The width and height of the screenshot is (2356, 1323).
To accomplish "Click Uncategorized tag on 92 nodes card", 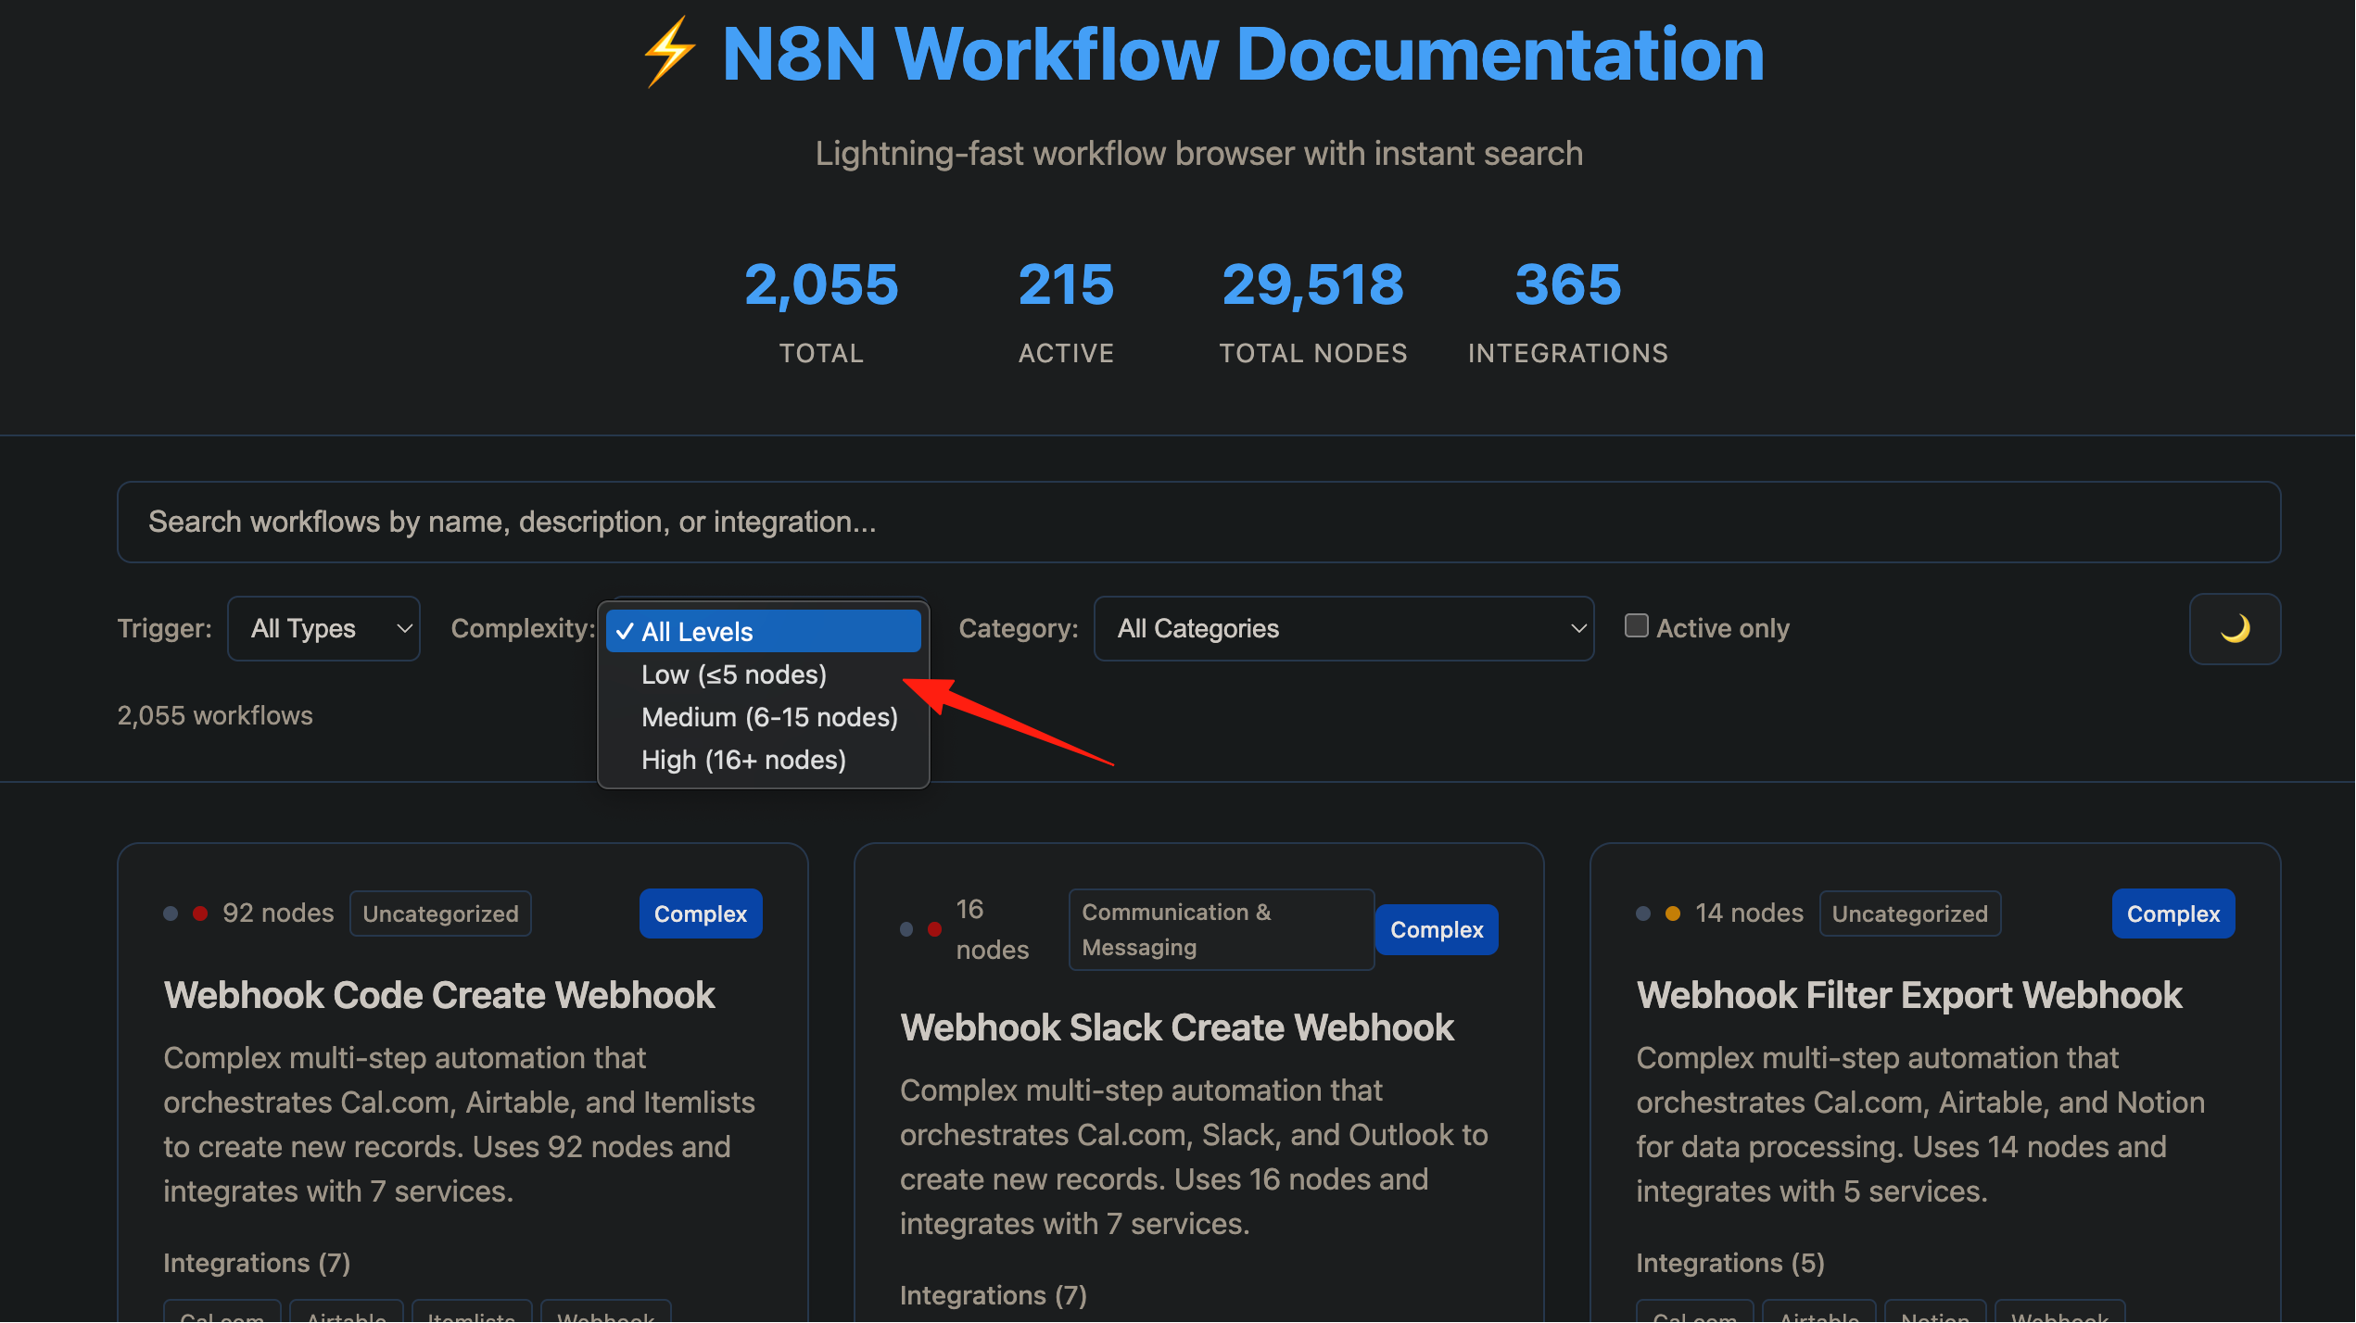I will pyautogui.click(x=440, y=914).
